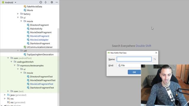This screenshot has width=189, height=106.
Task: Click the Name input field in dialog
Action: click(134, 59)
